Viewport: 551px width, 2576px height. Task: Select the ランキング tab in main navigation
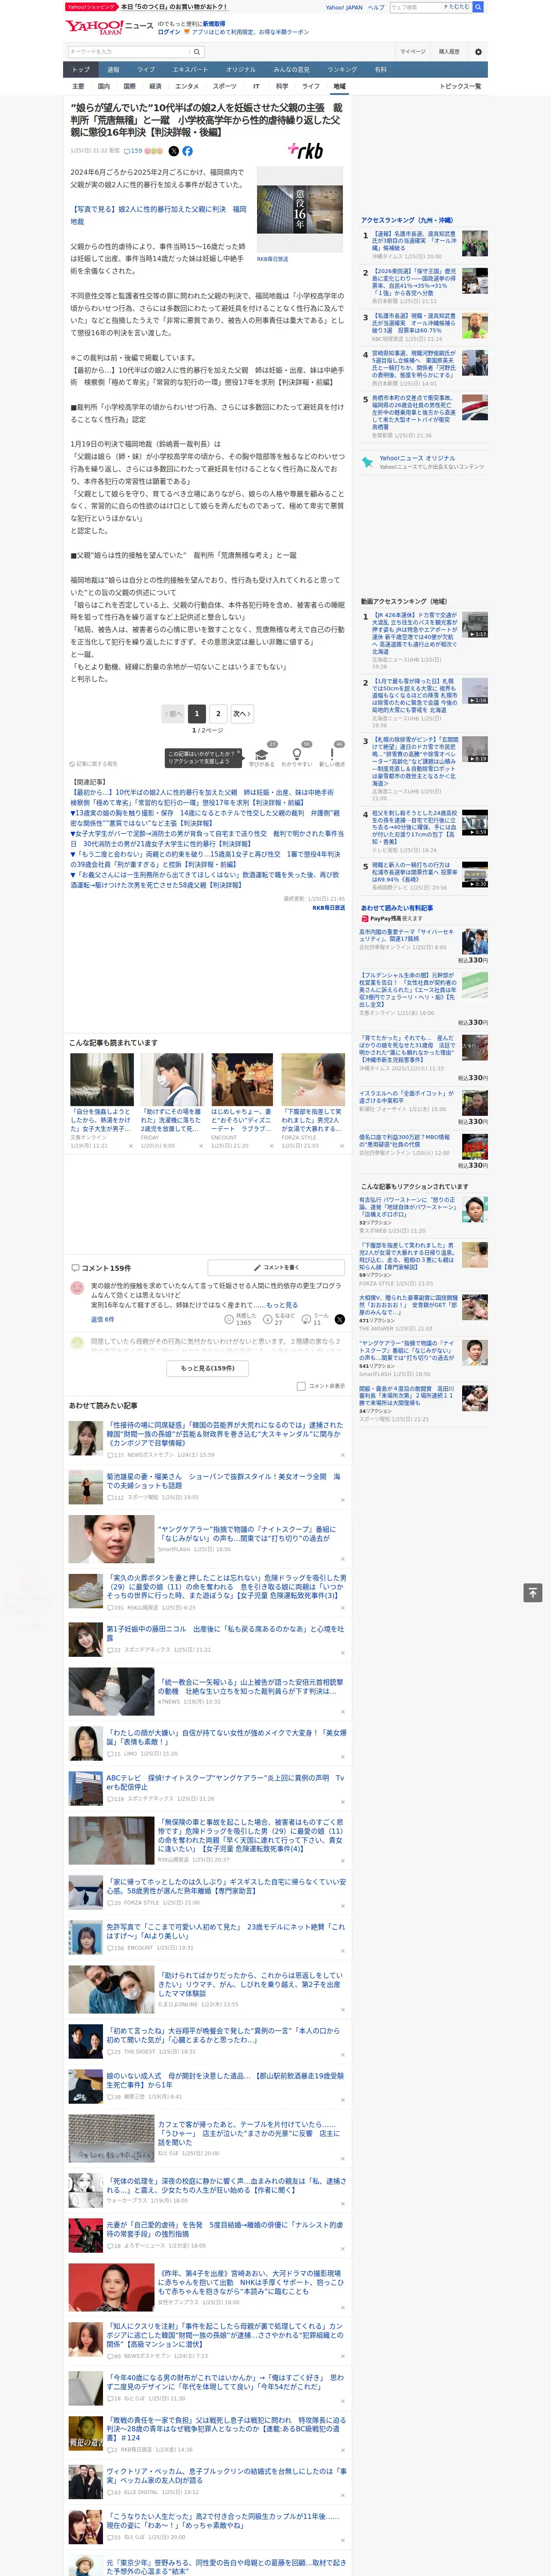coord(342,69)
